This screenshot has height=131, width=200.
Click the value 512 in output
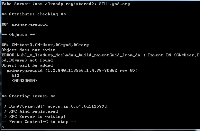(x=15, y=76)
